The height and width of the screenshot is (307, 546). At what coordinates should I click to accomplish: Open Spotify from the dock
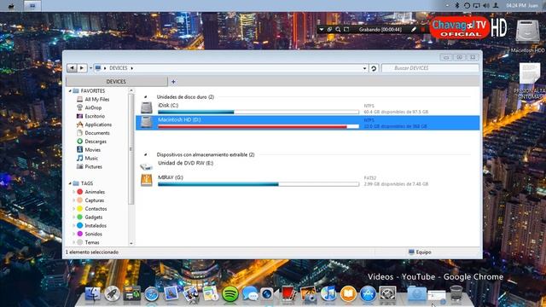coord(229,294)
